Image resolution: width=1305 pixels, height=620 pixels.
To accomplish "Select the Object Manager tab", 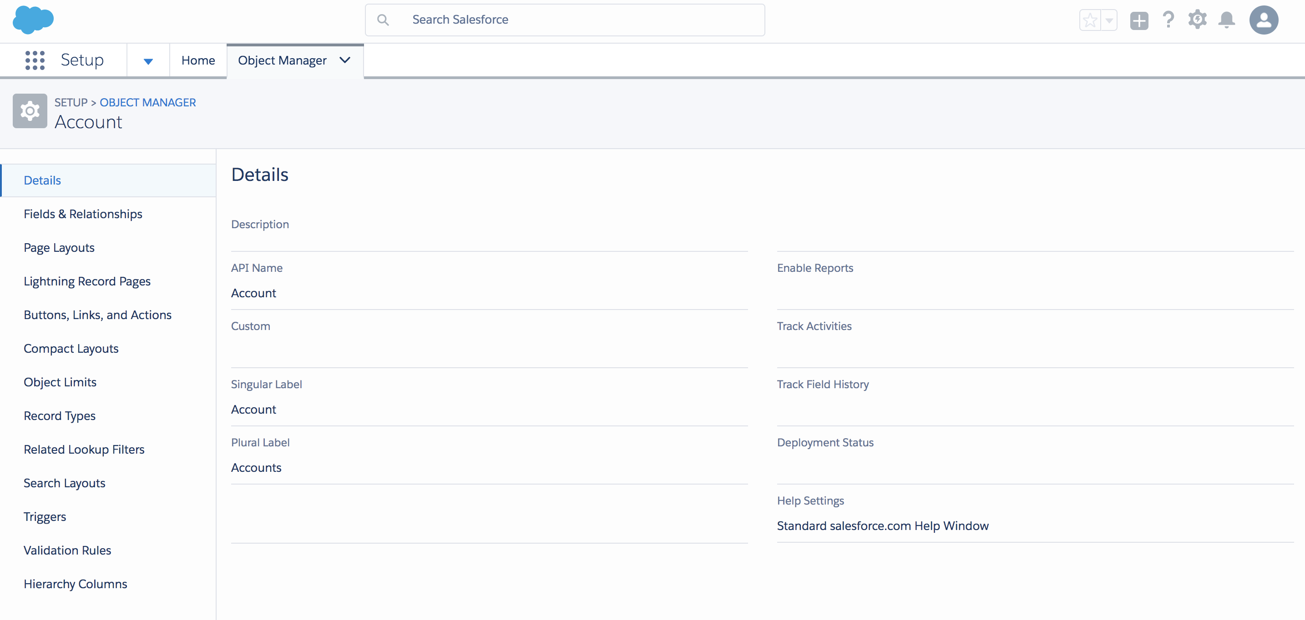I will (x=282, y=60).
